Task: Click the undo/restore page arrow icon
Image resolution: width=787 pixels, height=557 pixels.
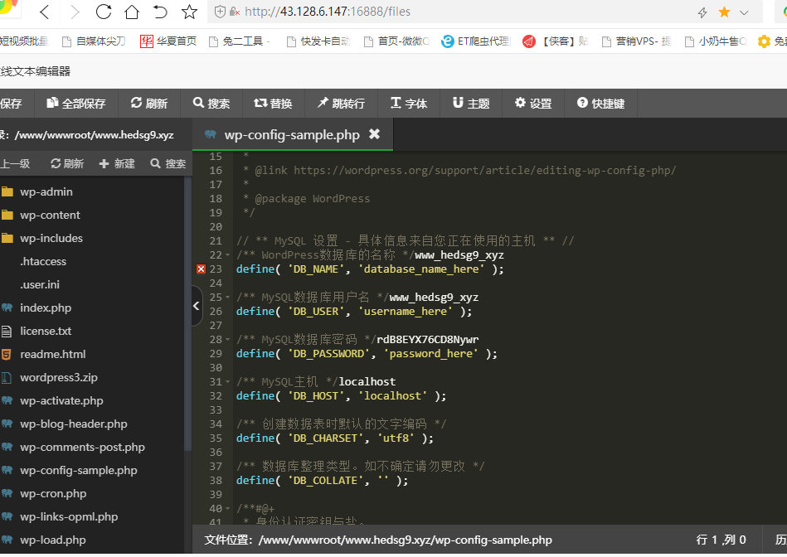Action: (x=160, y=12)
